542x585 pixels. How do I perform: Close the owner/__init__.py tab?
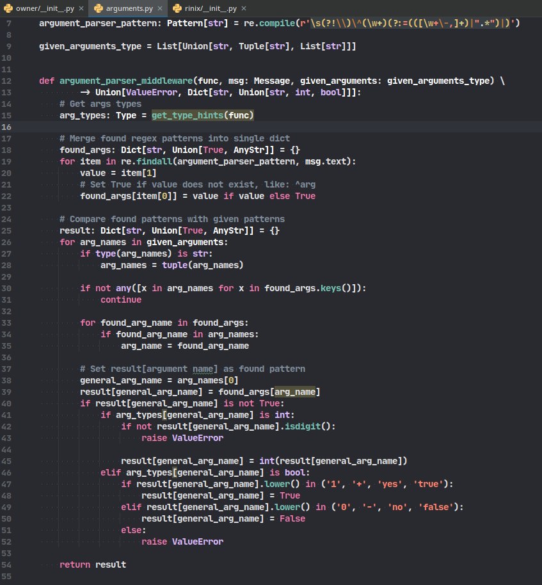click(x=81, y=8)
